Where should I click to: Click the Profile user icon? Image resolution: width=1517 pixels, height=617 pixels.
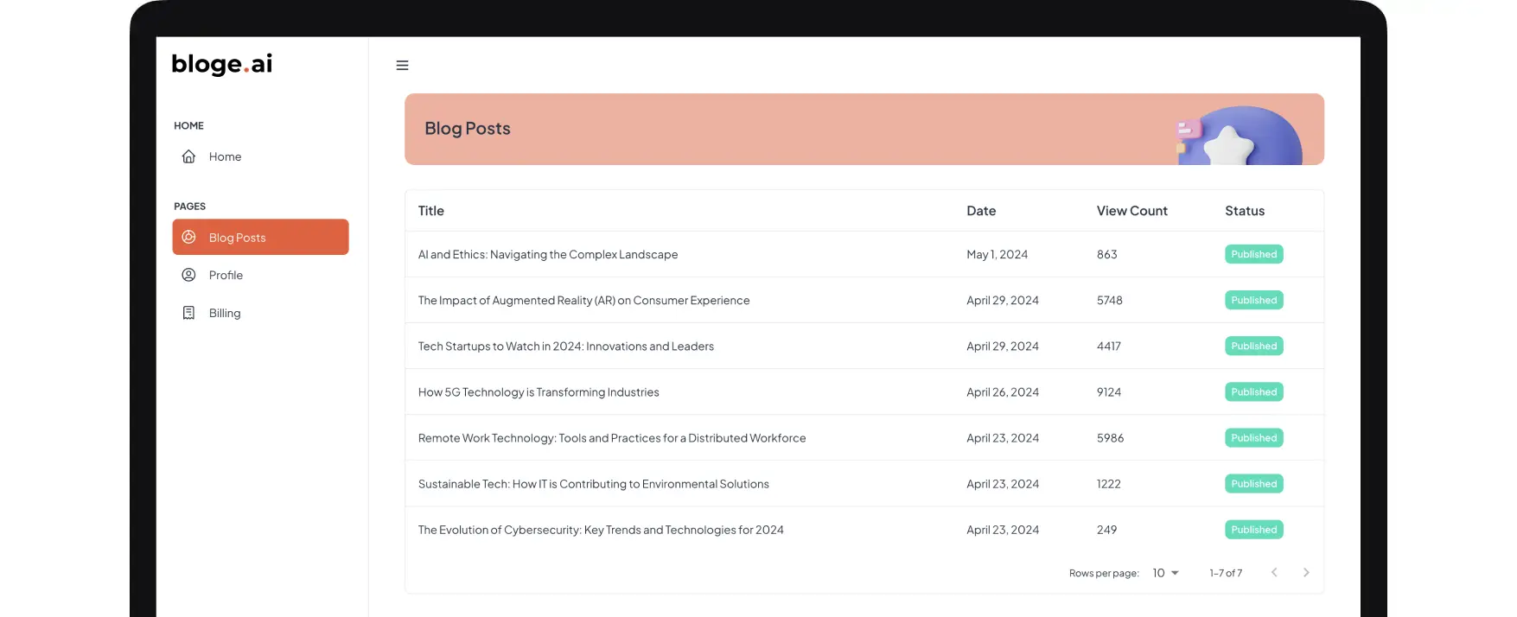click(x=188, y=275)
